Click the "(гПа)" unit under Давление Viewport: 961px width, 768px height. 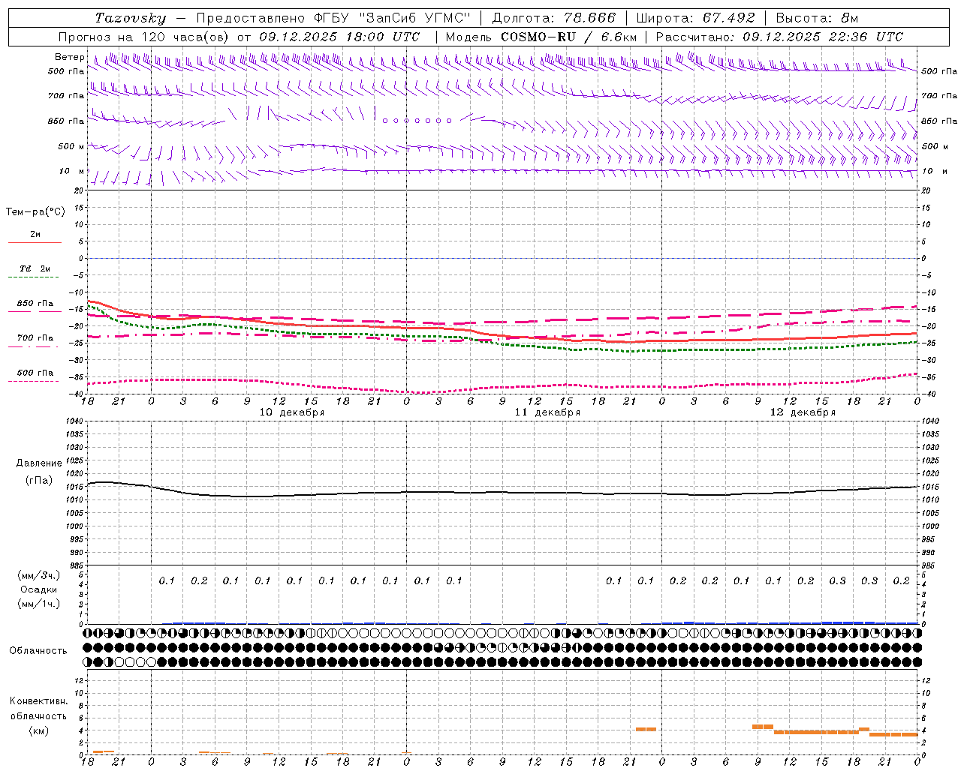[39, 480]
